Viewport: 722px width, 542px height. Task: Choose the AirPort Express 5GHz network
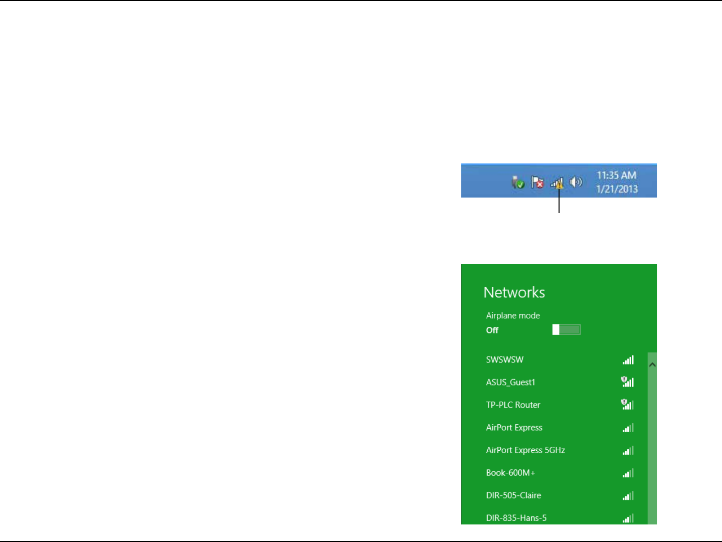pos(560,450)
